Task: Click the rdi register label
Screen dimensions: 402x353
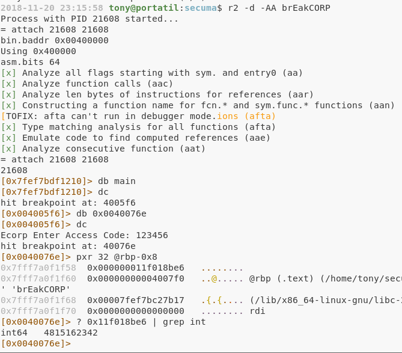Action: [257, 311]
